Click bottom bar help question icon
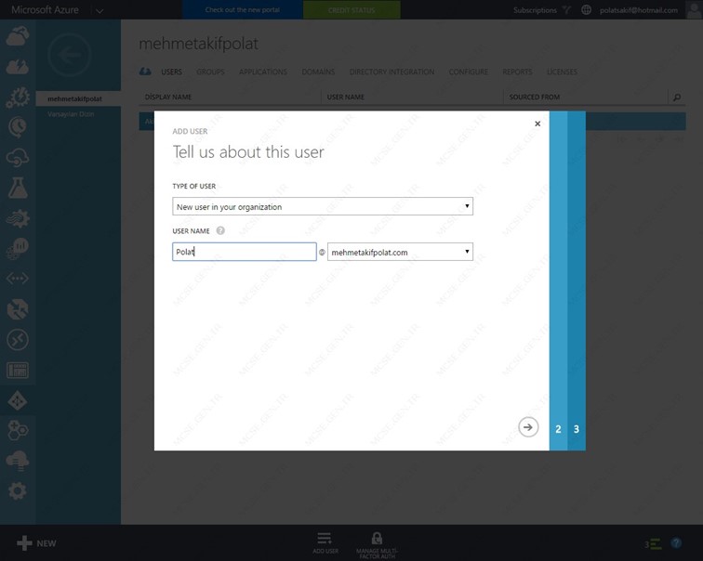Viewport: 703px width, 561px height. click(x=676, y=543)
